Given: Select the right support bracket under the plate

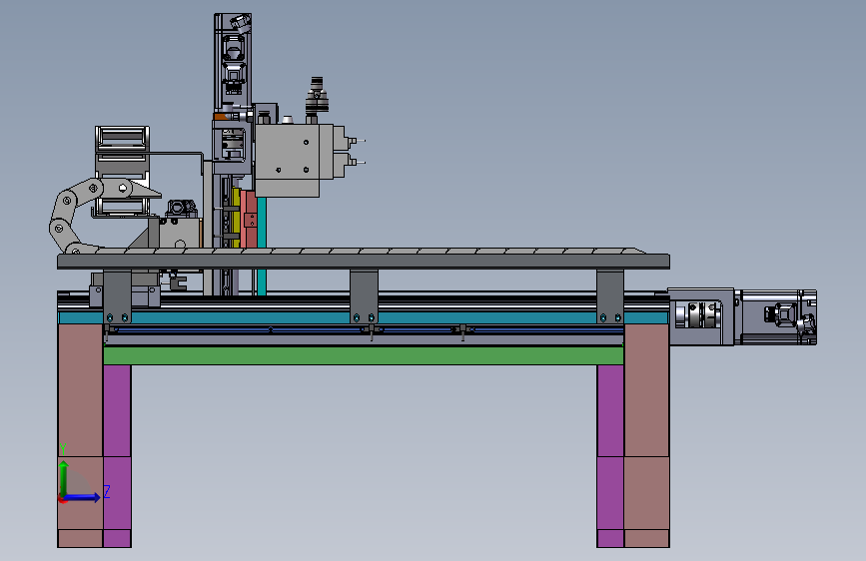Looking at the screenshot, I should [x=610, y=296].
